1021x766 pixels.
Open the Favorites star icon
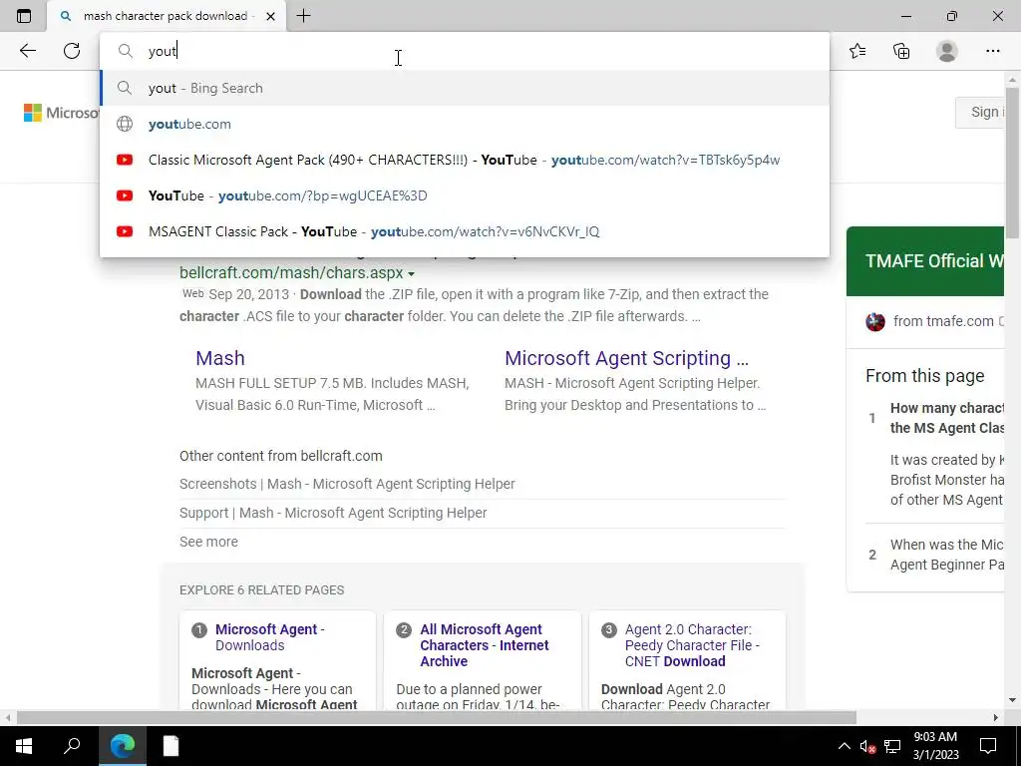coord(857,51)
